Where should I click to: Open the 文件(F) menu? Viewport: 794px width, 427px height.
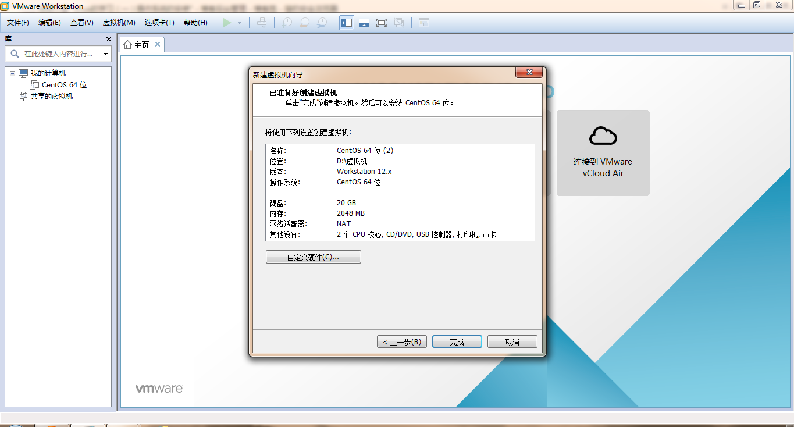point(18,23)
